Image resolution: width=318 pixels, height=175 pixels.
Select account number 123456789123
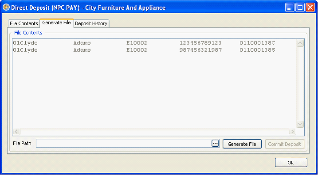[x=200, y=43]
